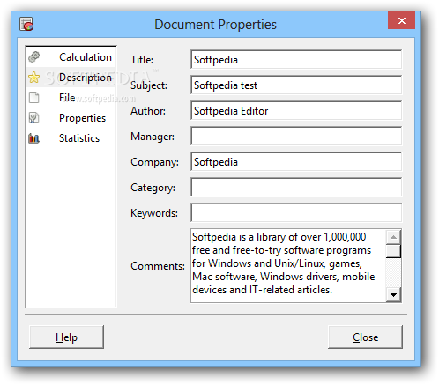Click the Keywords: label
This screenshot has height=385, width=439.
tap(154, 213)
